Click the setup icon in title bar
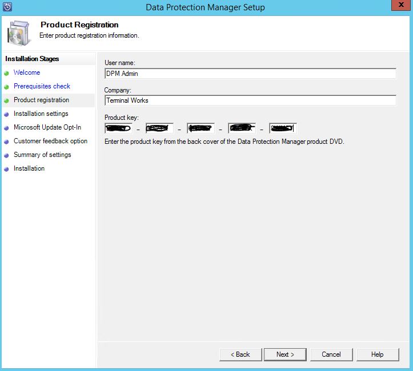This screenshot has width=413, height=371. pos(7,7)
